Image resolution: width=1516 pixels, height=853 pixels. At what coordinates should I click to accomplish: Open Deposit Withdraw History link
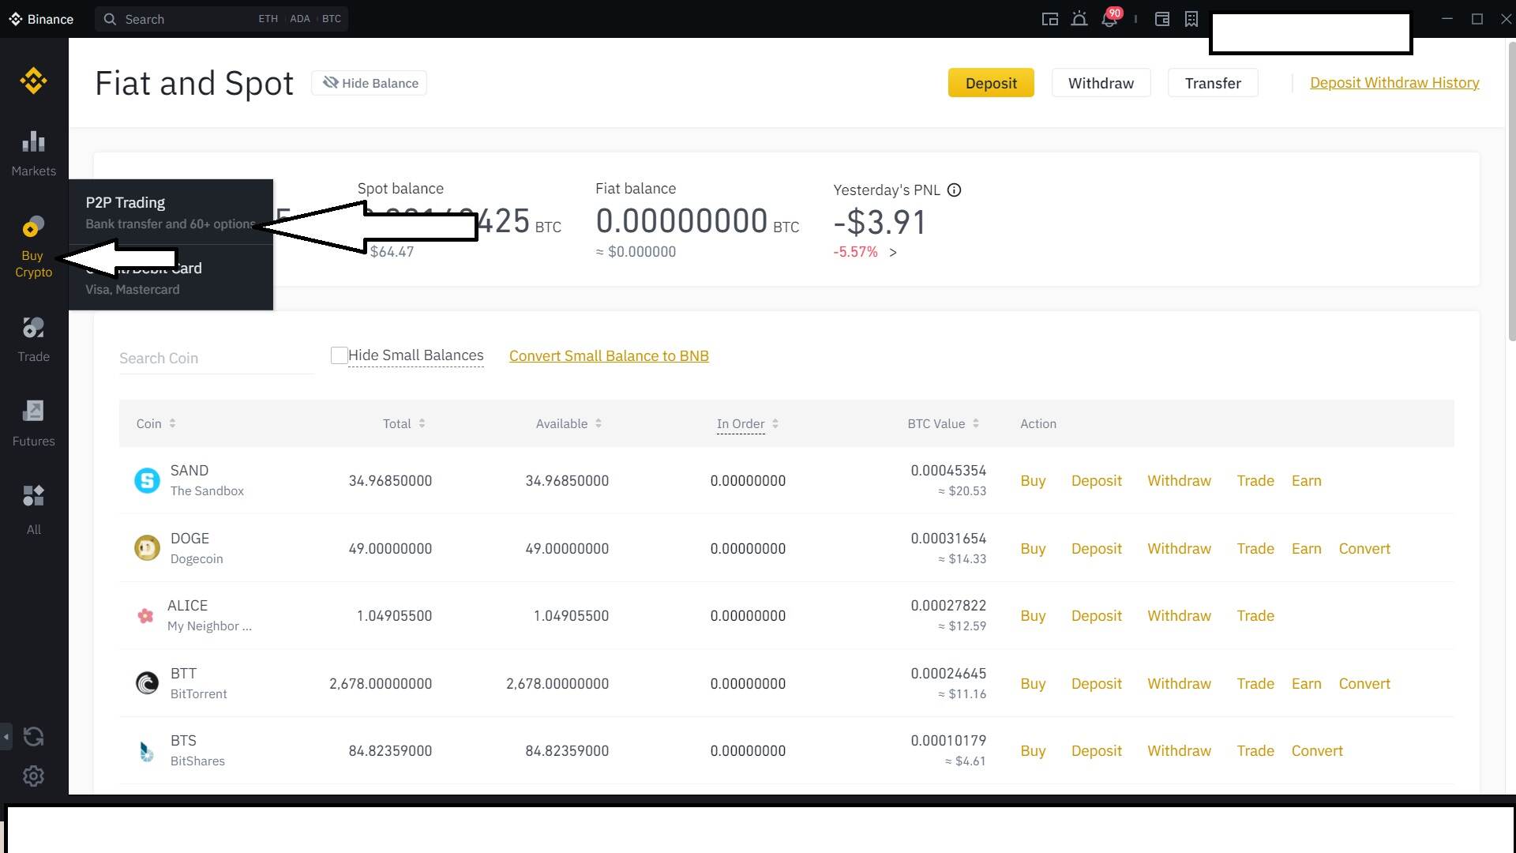(1394, 82)
